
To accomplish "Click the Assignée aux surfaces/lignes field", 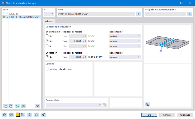I will pyautogui.click(x=165, y=14).
